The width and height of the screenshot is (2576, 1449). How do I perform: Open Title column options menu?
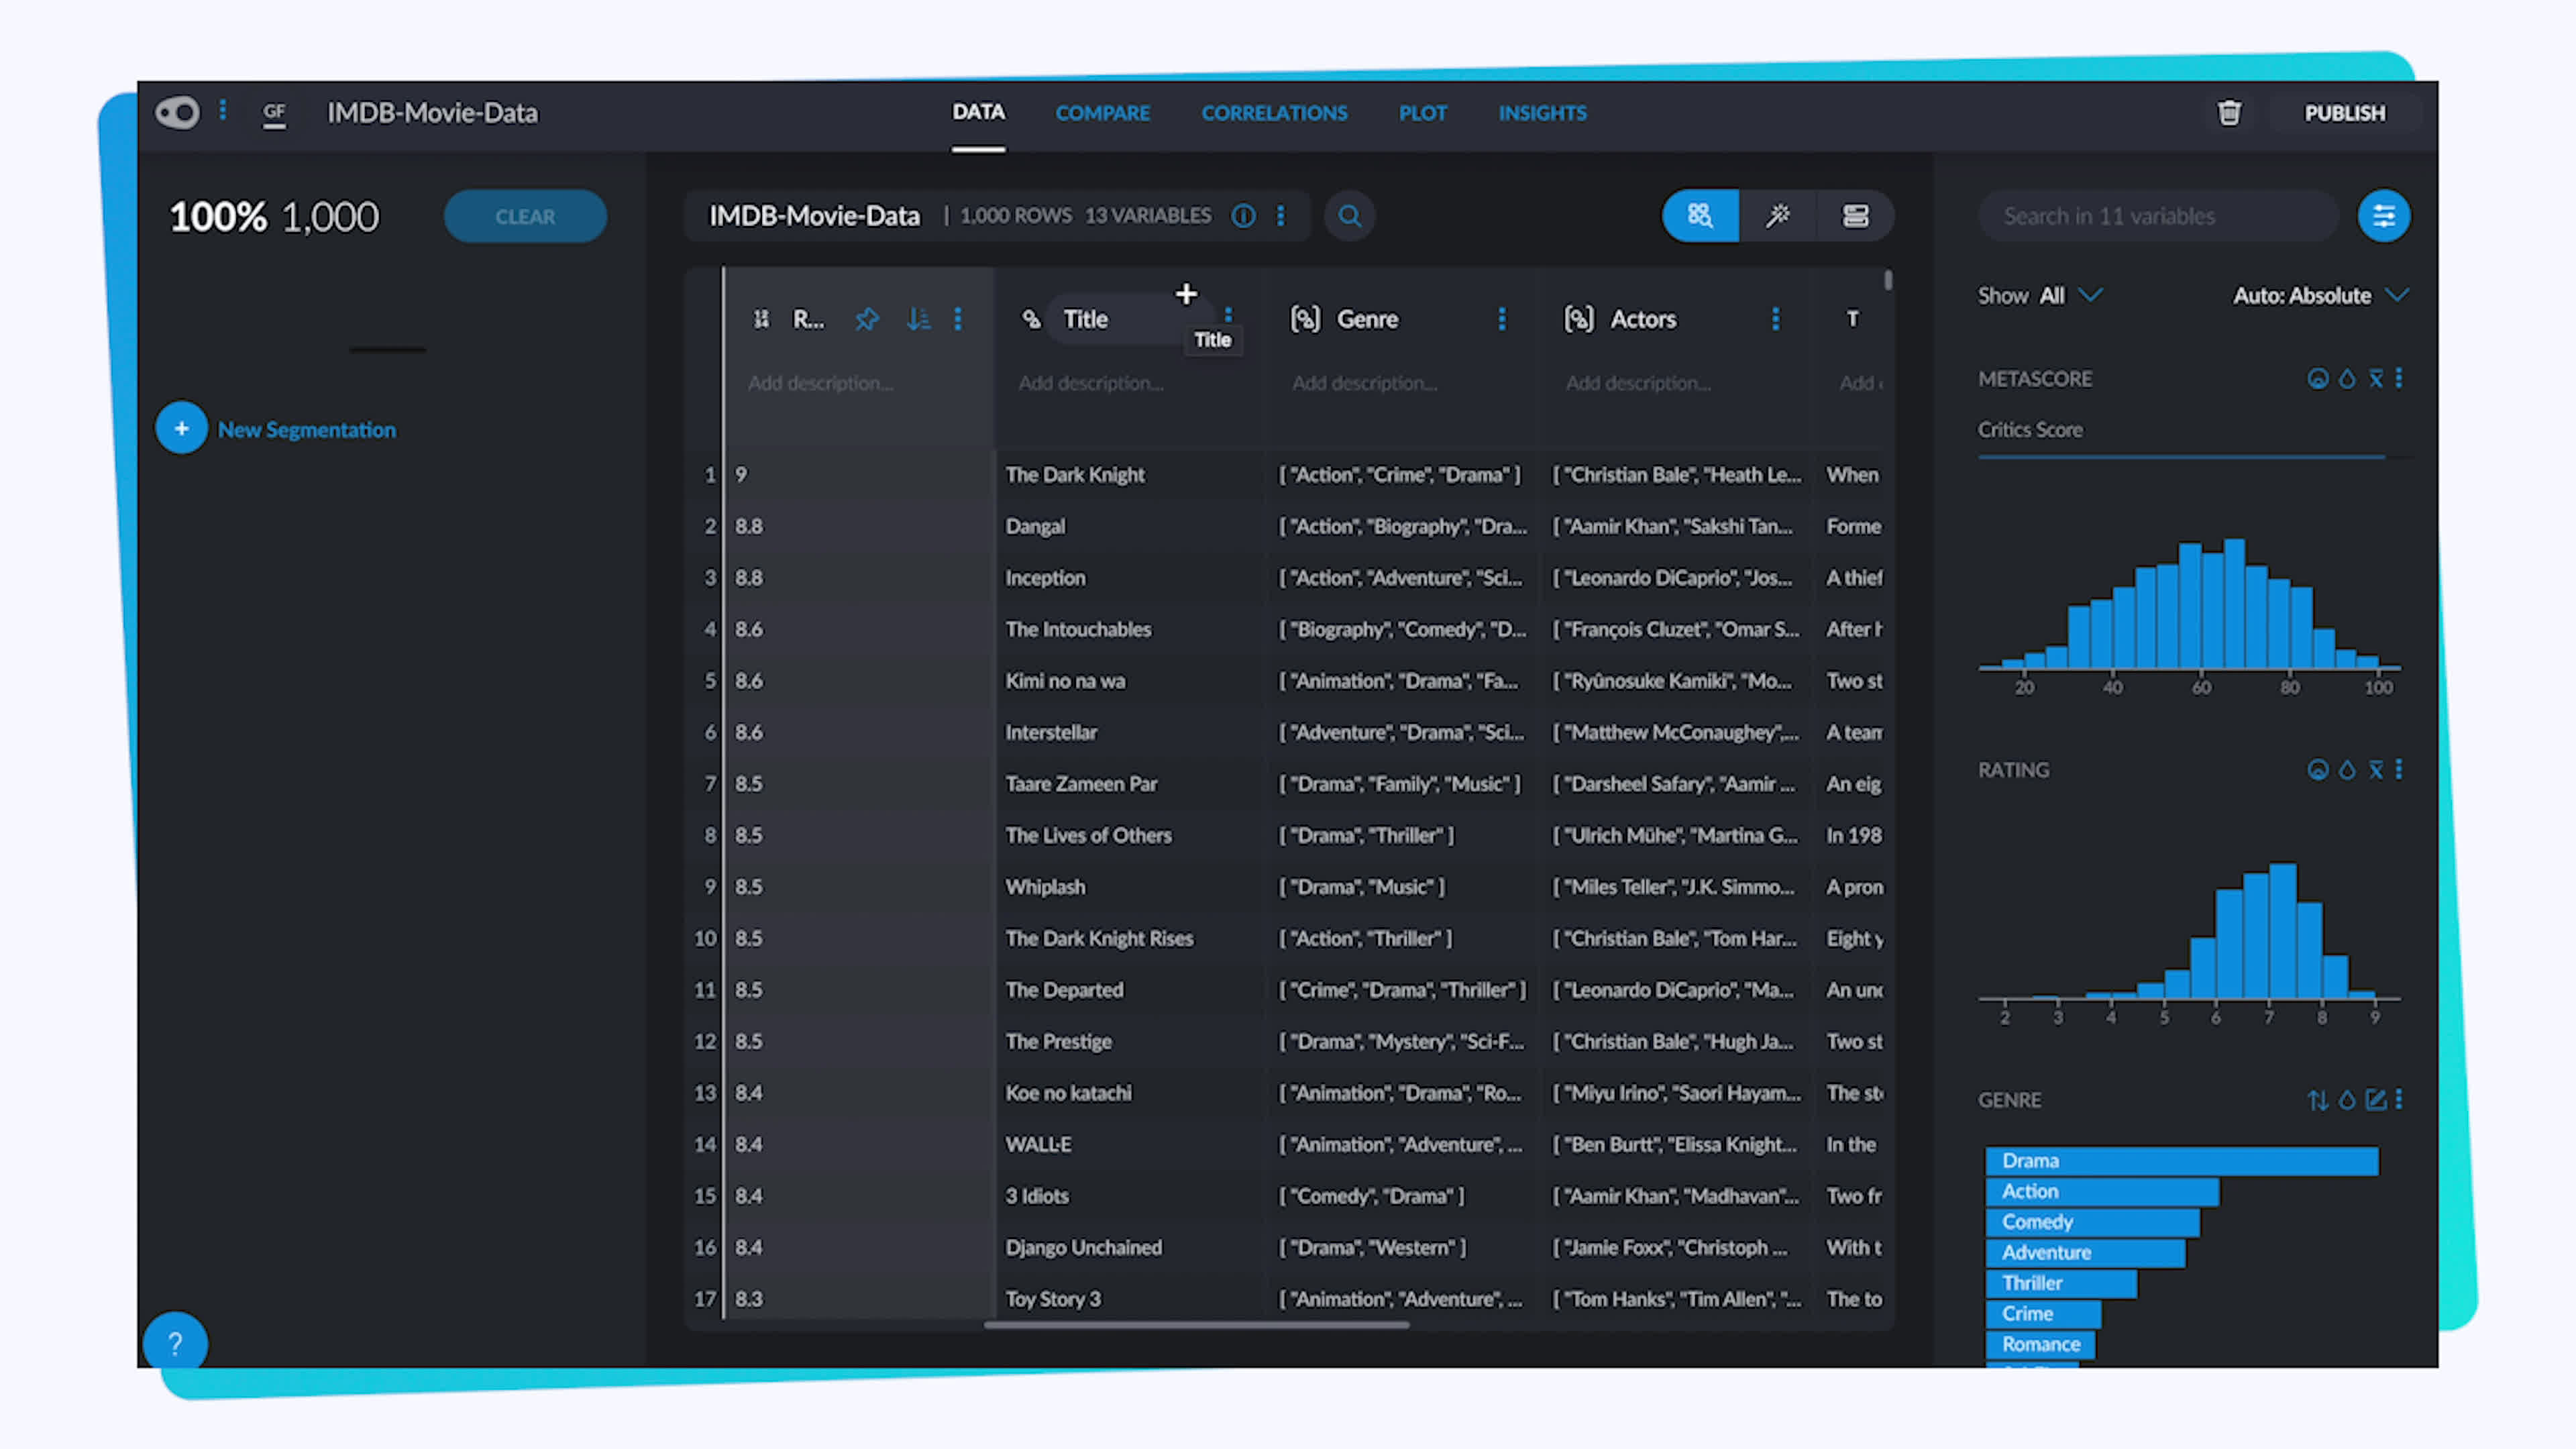[1228, 314]
